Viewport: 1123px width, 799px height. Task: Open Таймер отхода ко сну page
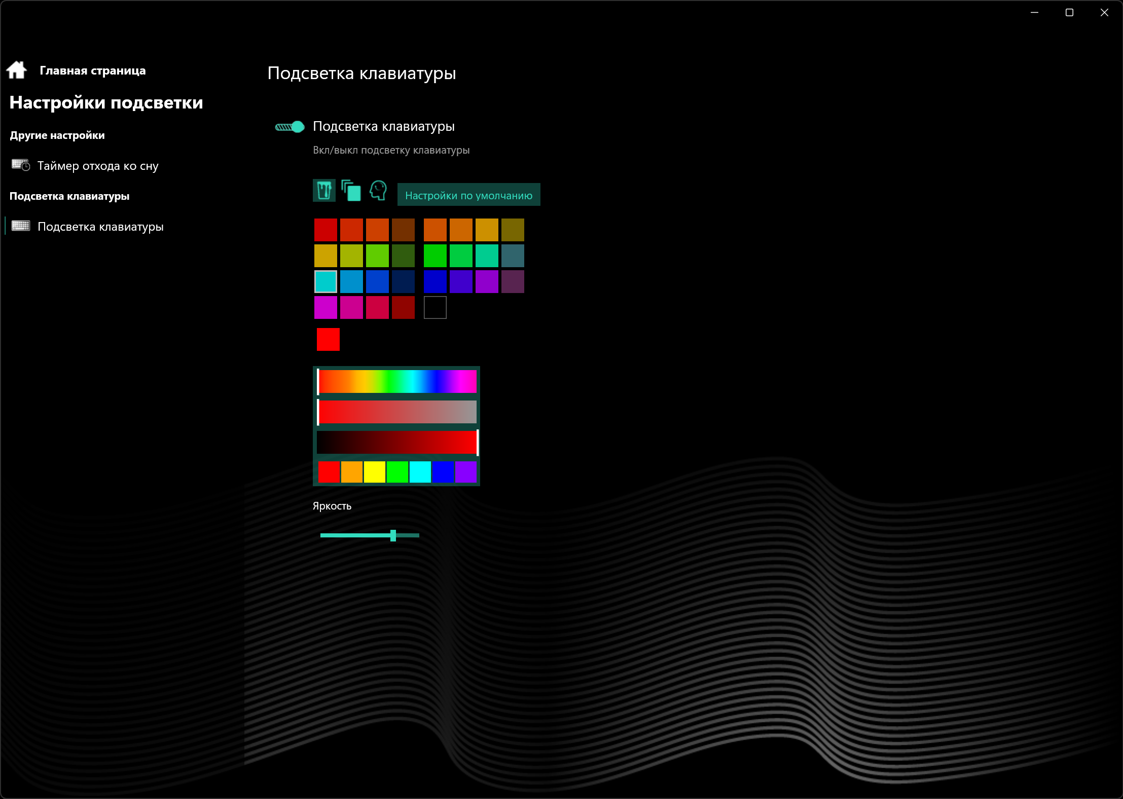(x=98, y=166)
